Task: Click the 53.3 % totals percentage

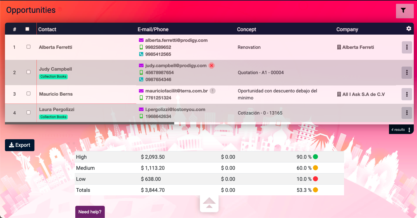Action: point(304,190)
